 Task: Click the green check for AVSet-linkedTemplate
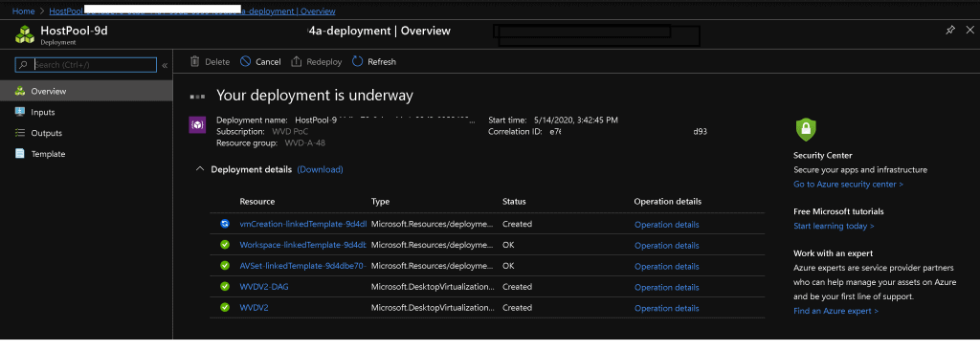(x=225, y=266)
